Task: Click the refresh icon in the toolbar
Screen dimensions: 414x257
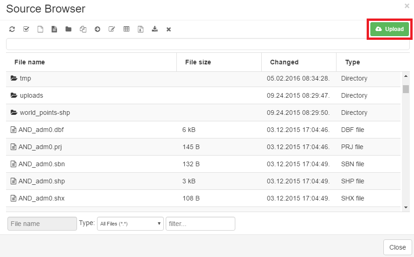Action: click(x=12, y=29)
